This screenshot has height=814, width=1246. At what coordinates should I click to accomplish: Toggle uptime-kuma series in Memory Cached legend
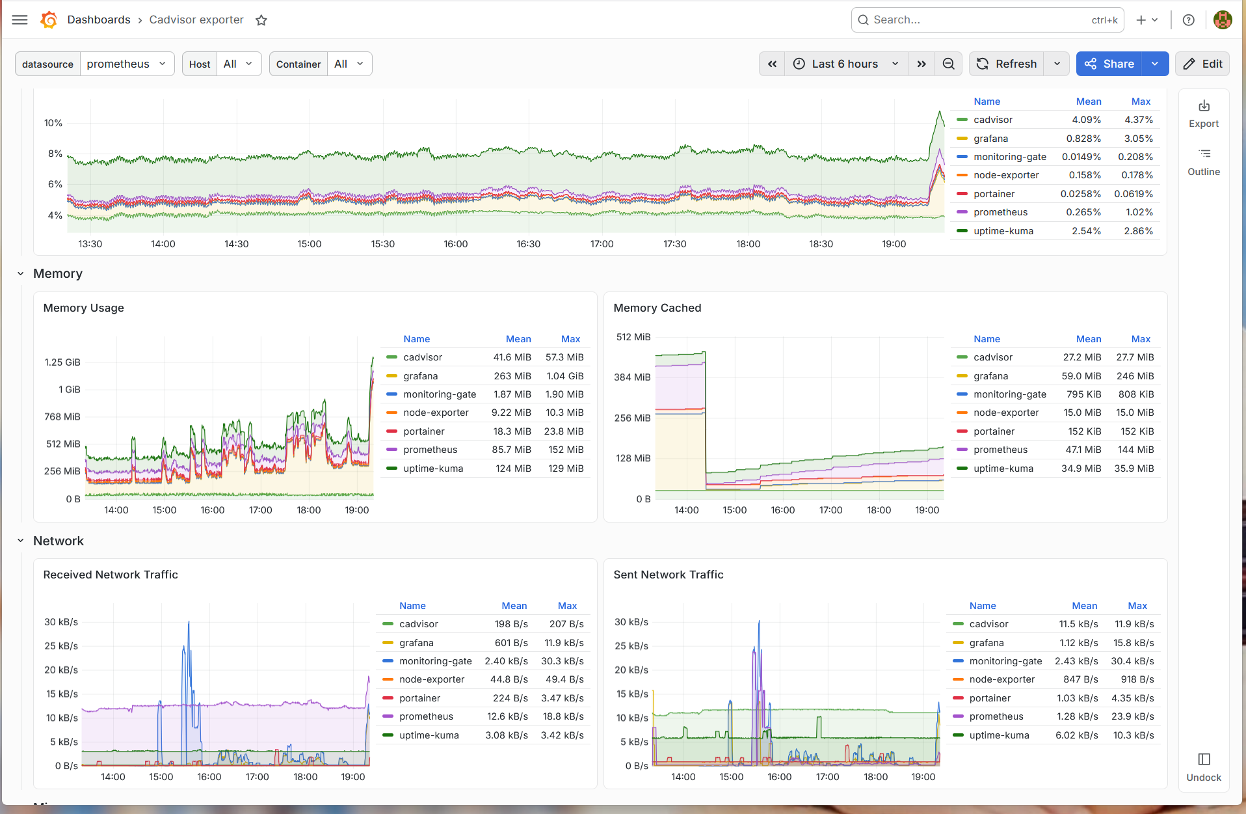pyautogui.click(x=1003, y=468)
